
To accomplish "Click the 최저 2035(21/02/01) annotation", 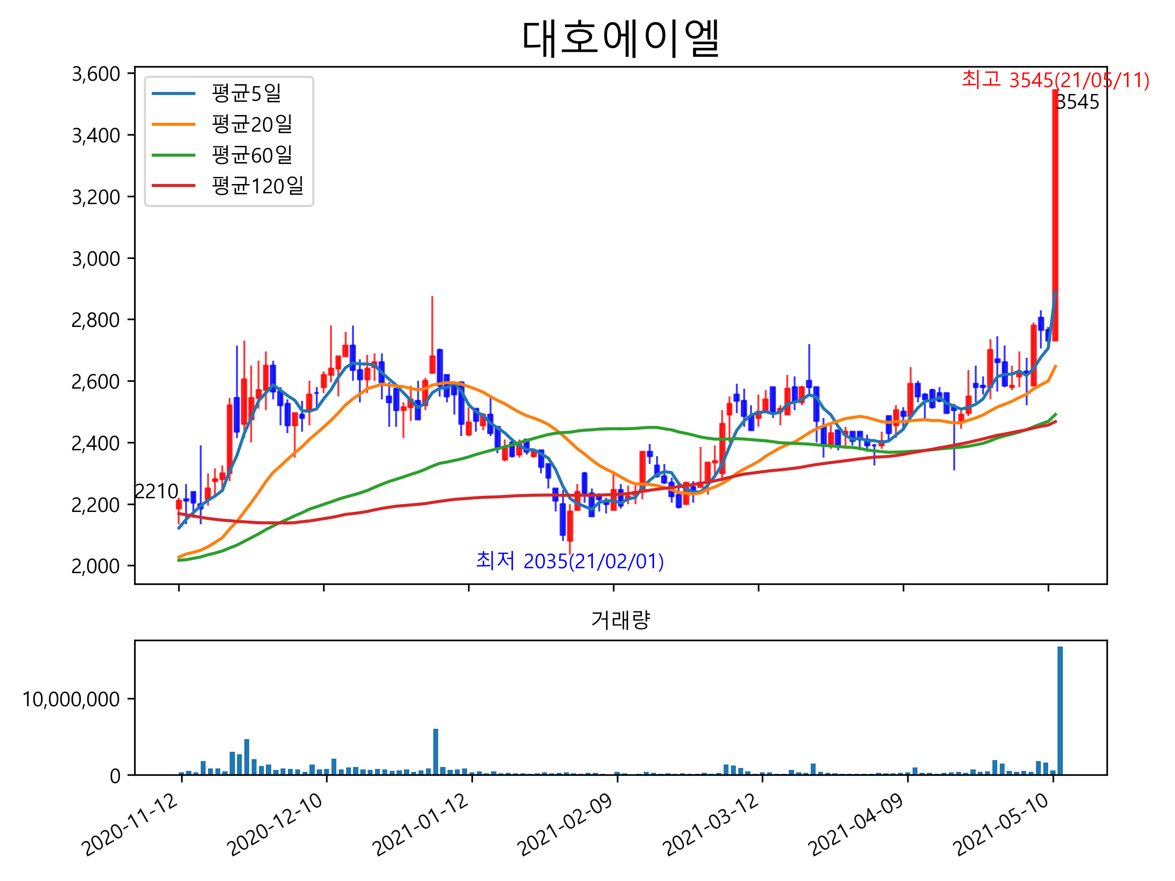I will click(x=569, y=561).
